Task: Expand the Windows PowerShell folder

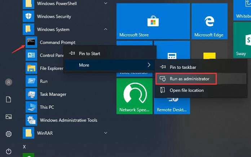Action: [106, 4]
